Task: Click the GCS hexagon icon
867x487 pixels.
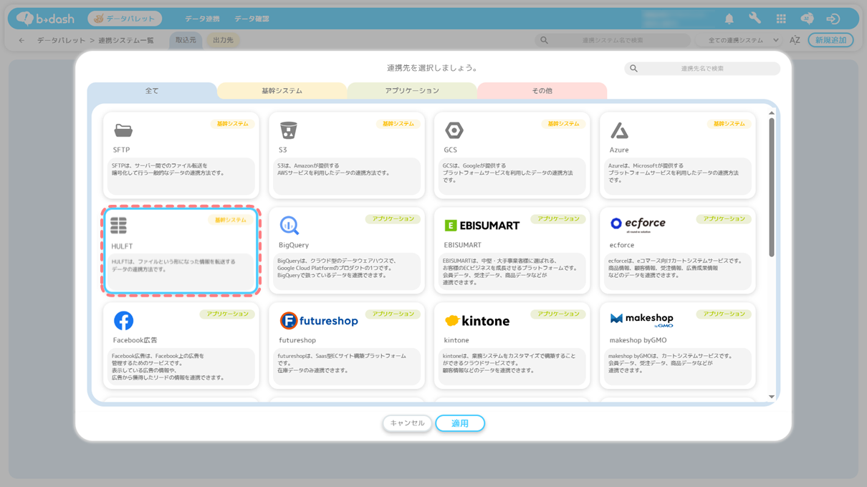Action: pyautogui.click(x=454, y=130)
